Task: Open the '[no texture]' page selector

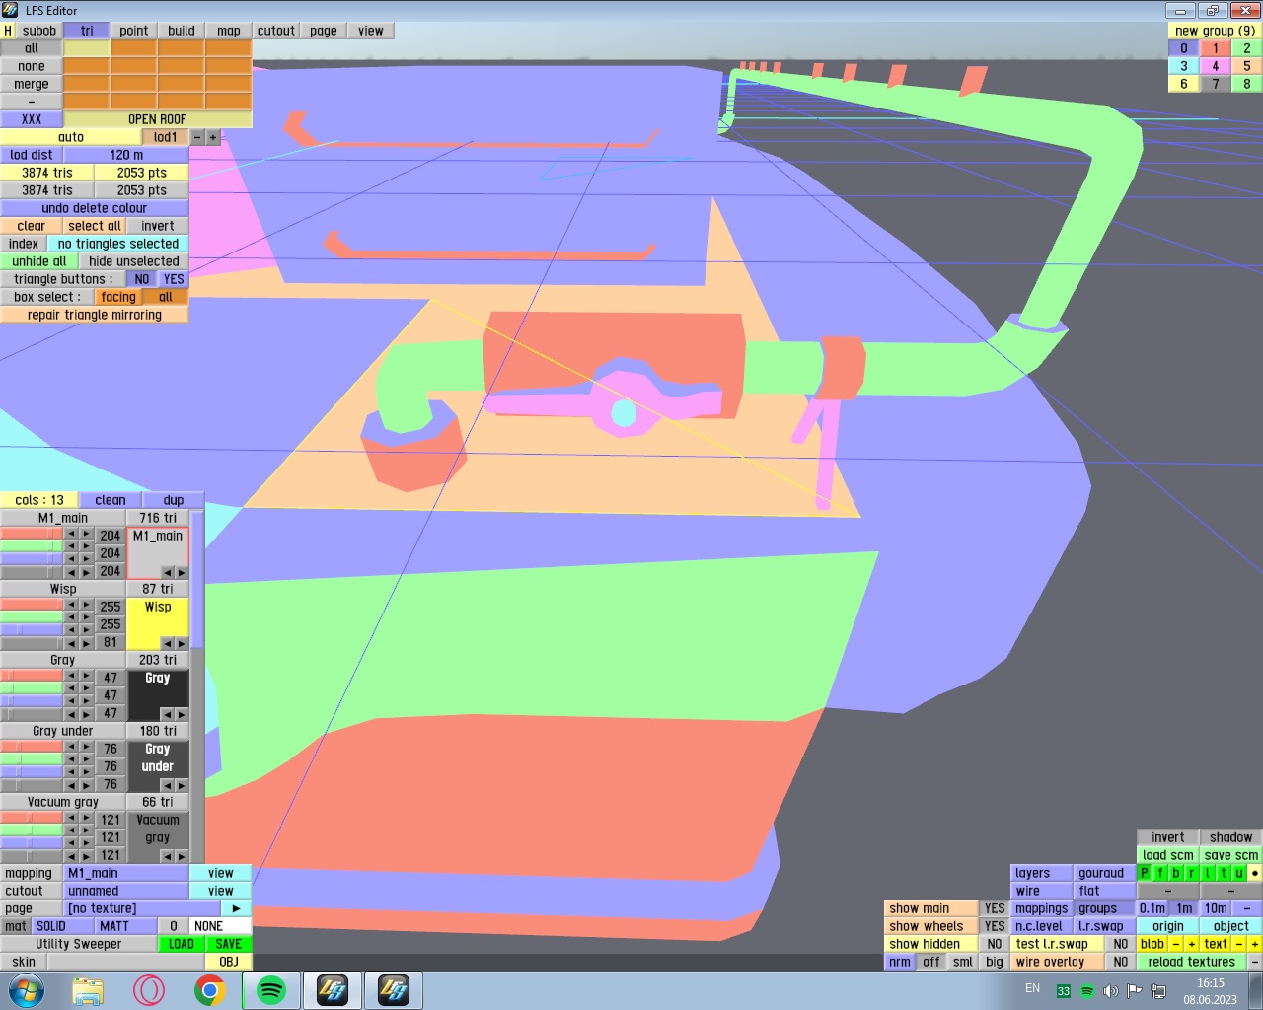Action: [142, 908]
